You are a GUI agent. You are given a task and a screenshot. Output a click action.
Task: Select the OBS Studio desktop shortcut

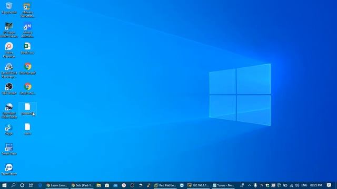click(9, 89)
